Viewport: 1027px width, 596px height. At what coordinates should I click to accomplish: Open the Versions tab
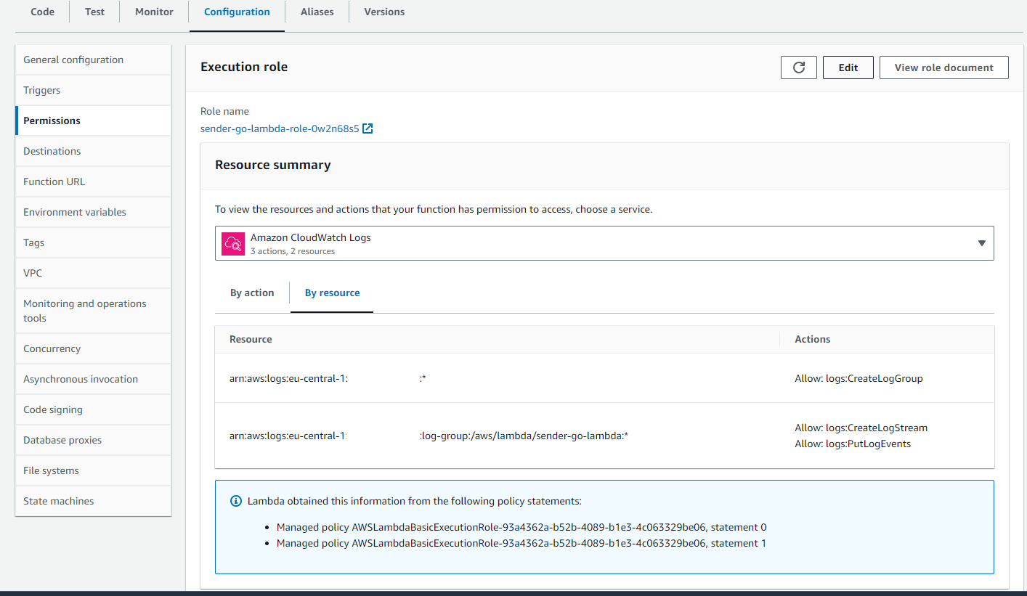[384, 12]
